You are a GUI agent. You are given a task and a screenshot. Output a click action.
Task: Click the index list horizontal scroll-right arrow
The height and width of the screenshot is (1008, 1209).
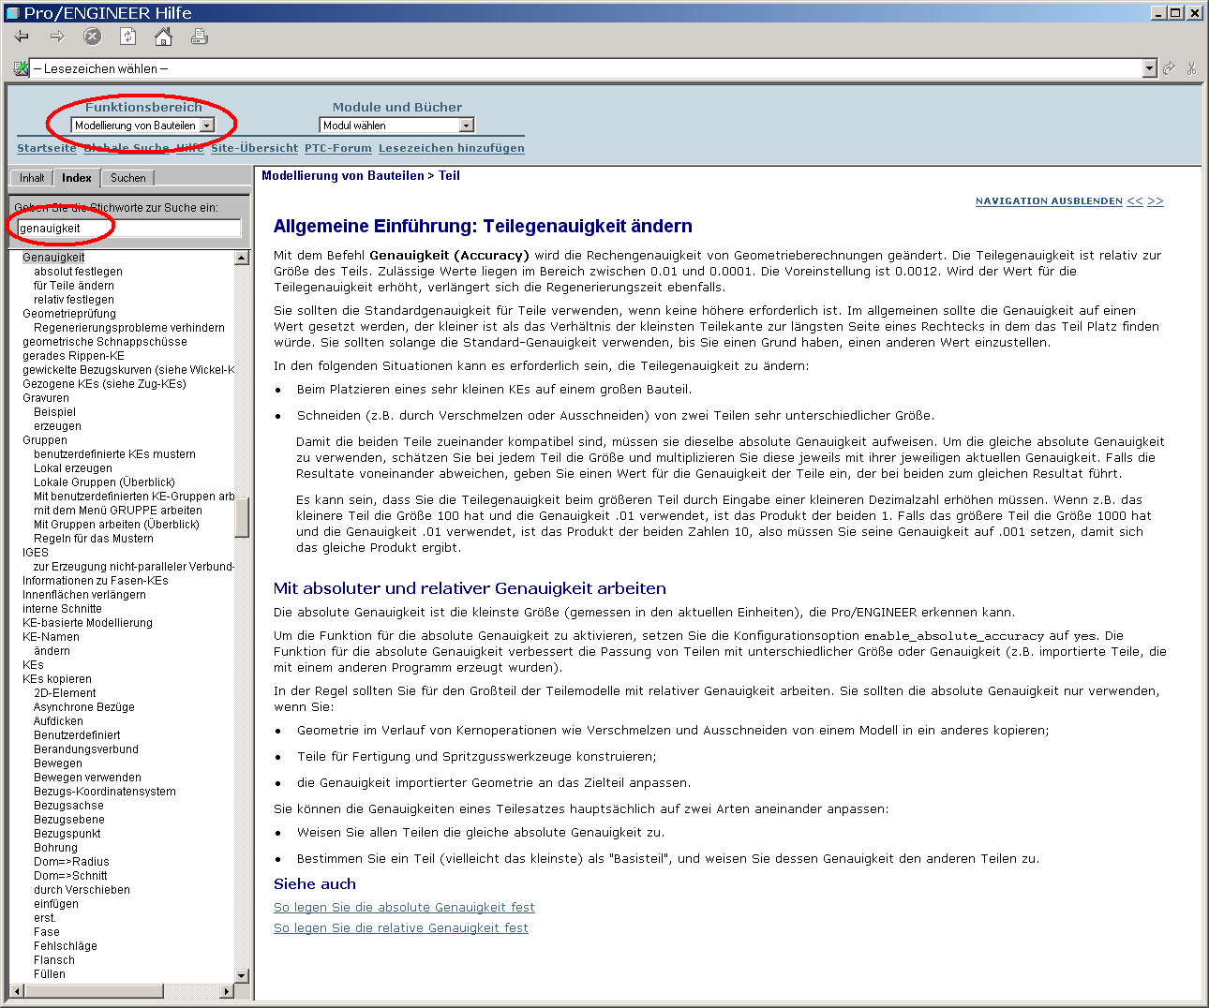227,991
